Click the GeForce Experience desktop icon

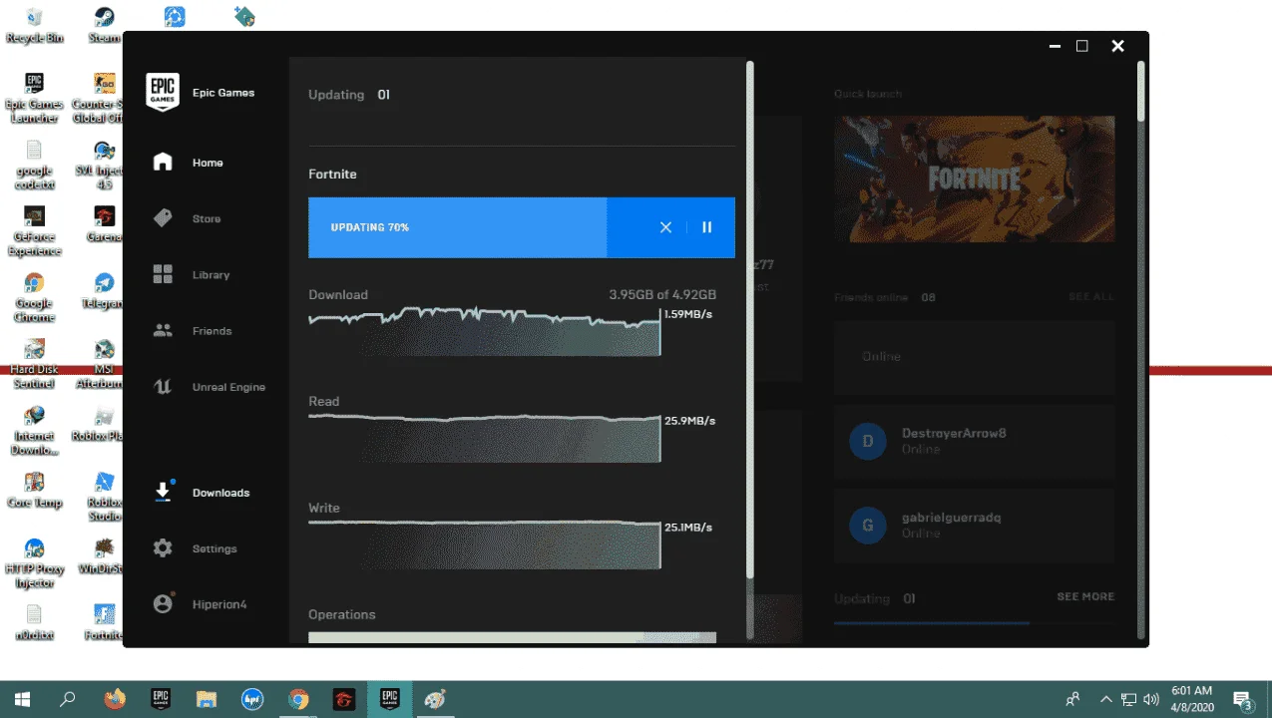[34, 231]
